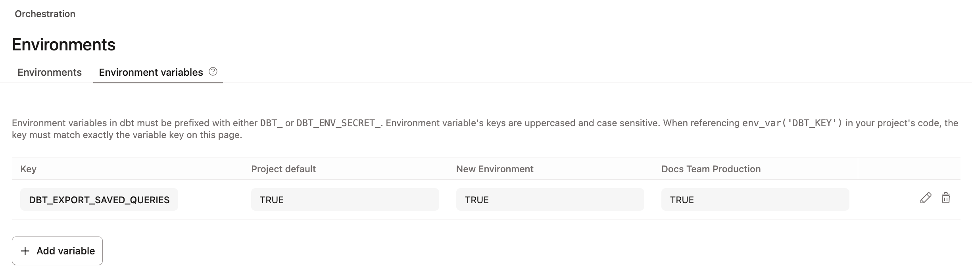Screen dimensions: 972x277
Task: Delete the variable using the trash icon
Action: [x=946, y=198]
